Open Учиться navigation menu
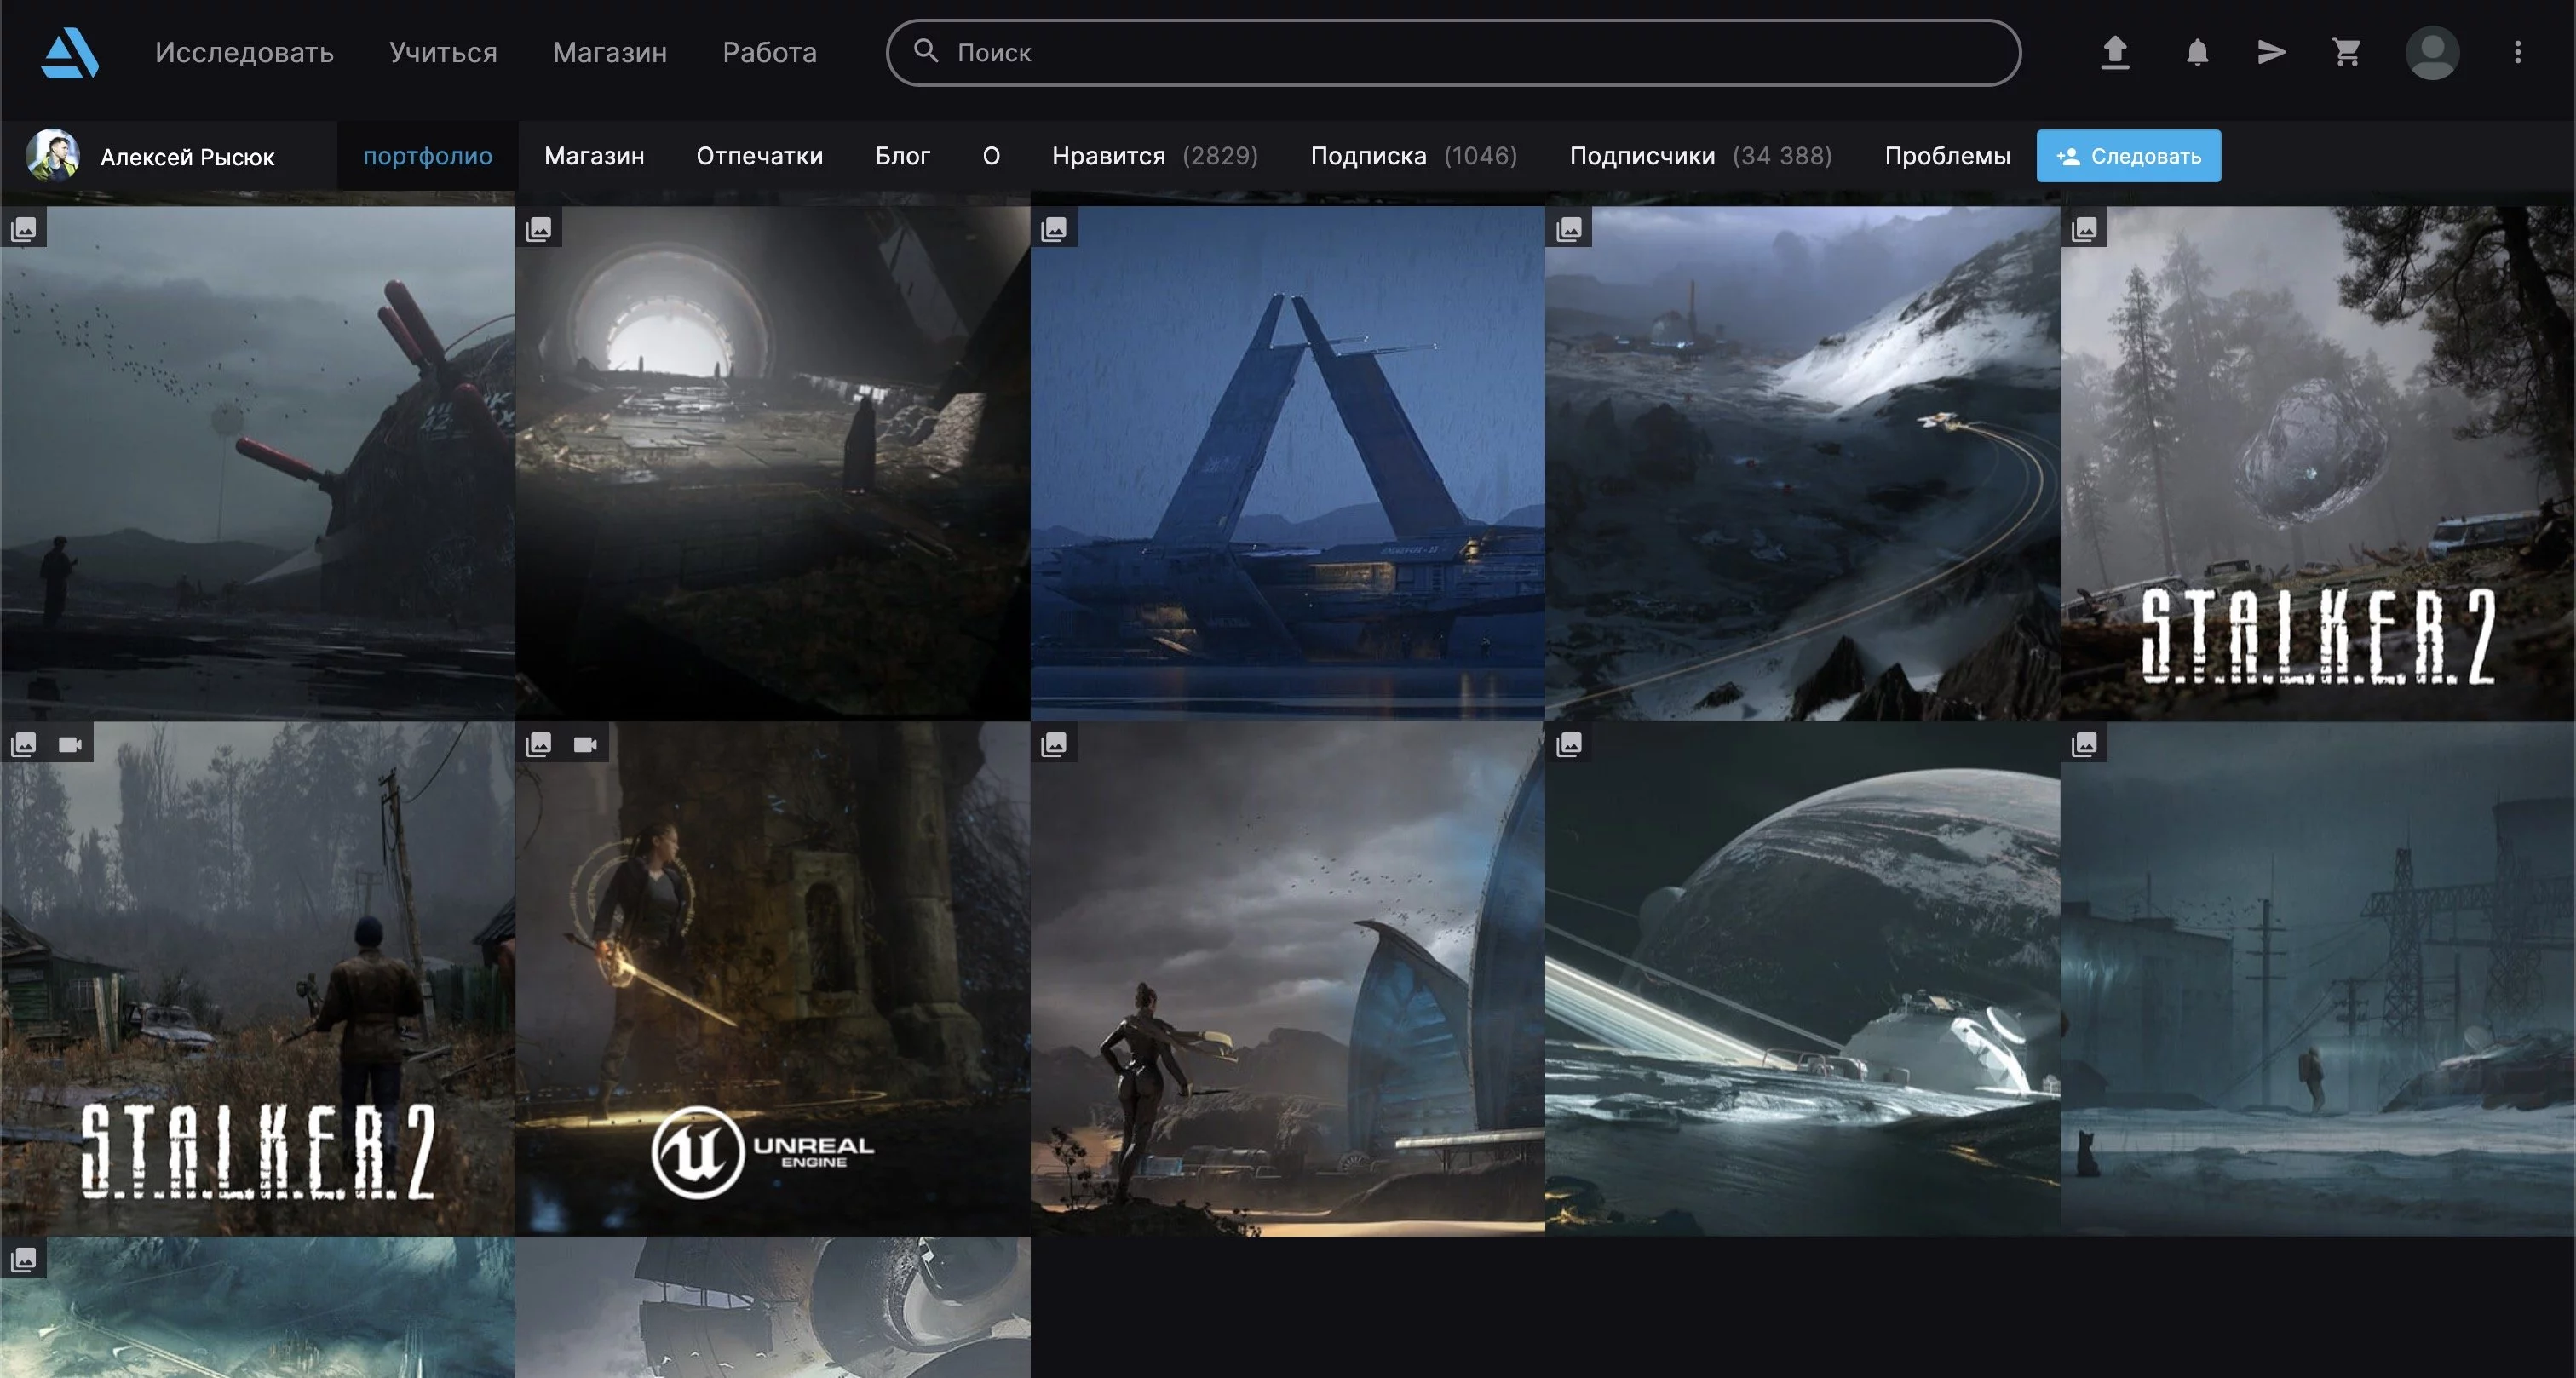The height and width of the screenshot is (1378, 2576). pyautogui.click(x=443, y=52)
